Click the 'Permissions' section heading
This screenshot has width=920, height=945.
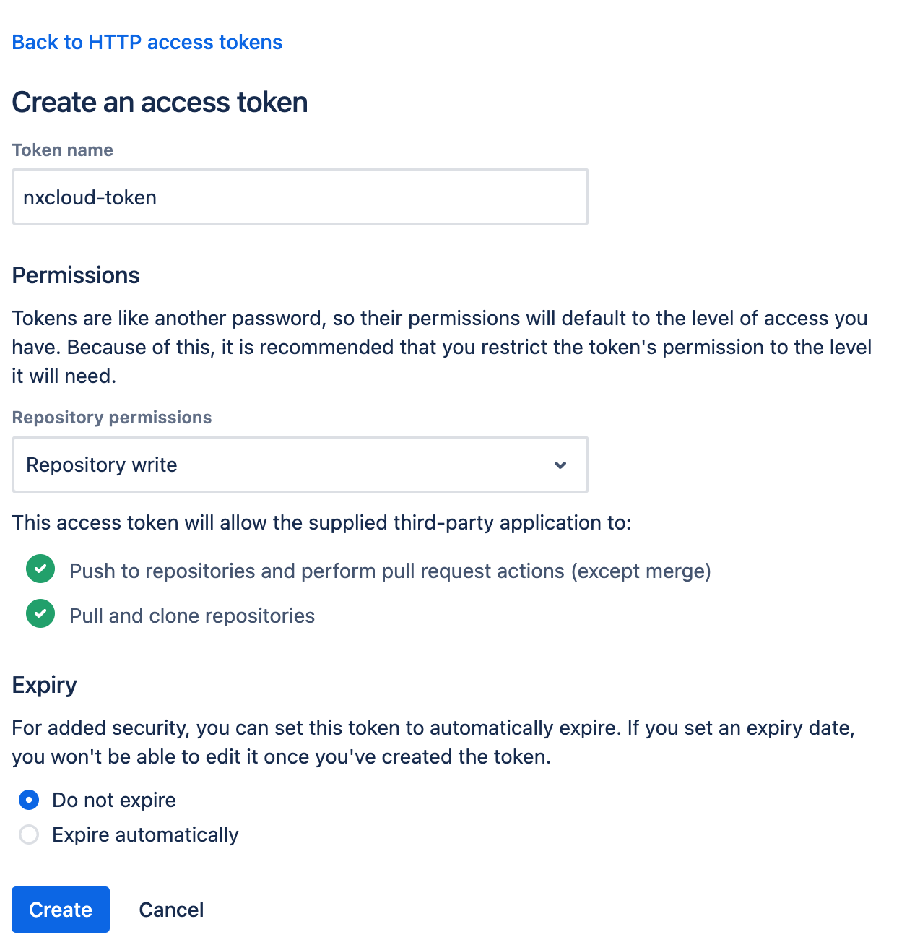click(75, 275)
